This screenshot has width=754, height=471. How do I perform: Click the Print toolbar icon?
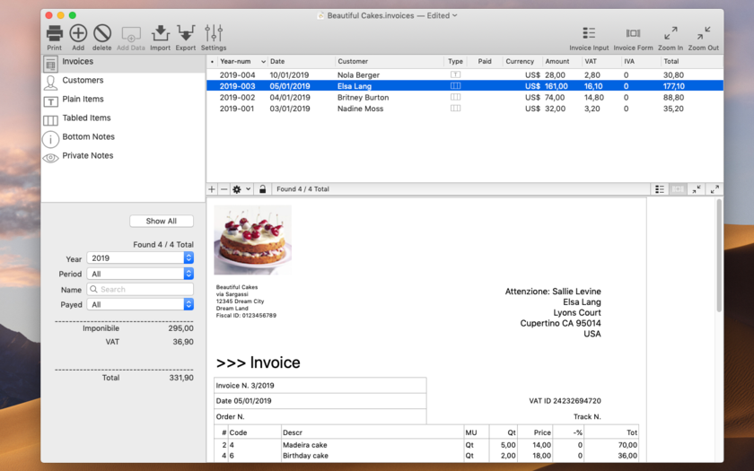pyautogui.click(x=55, y=34)
